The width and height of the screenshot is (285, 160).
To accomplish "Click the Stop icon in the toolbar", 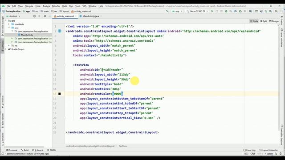I will [x=245, y=11].
